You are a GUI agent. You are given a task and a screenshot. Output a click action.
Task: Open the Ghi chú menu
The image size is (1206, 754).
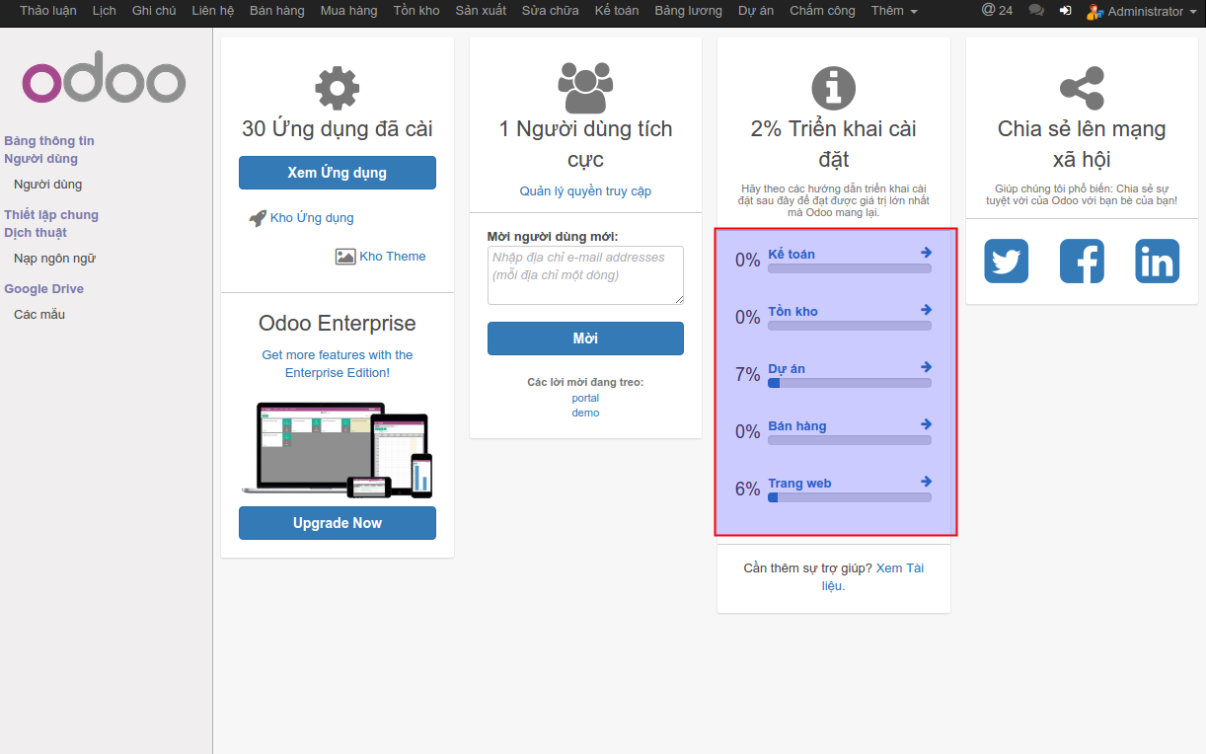pyautogui.click(x=154, y=11)
